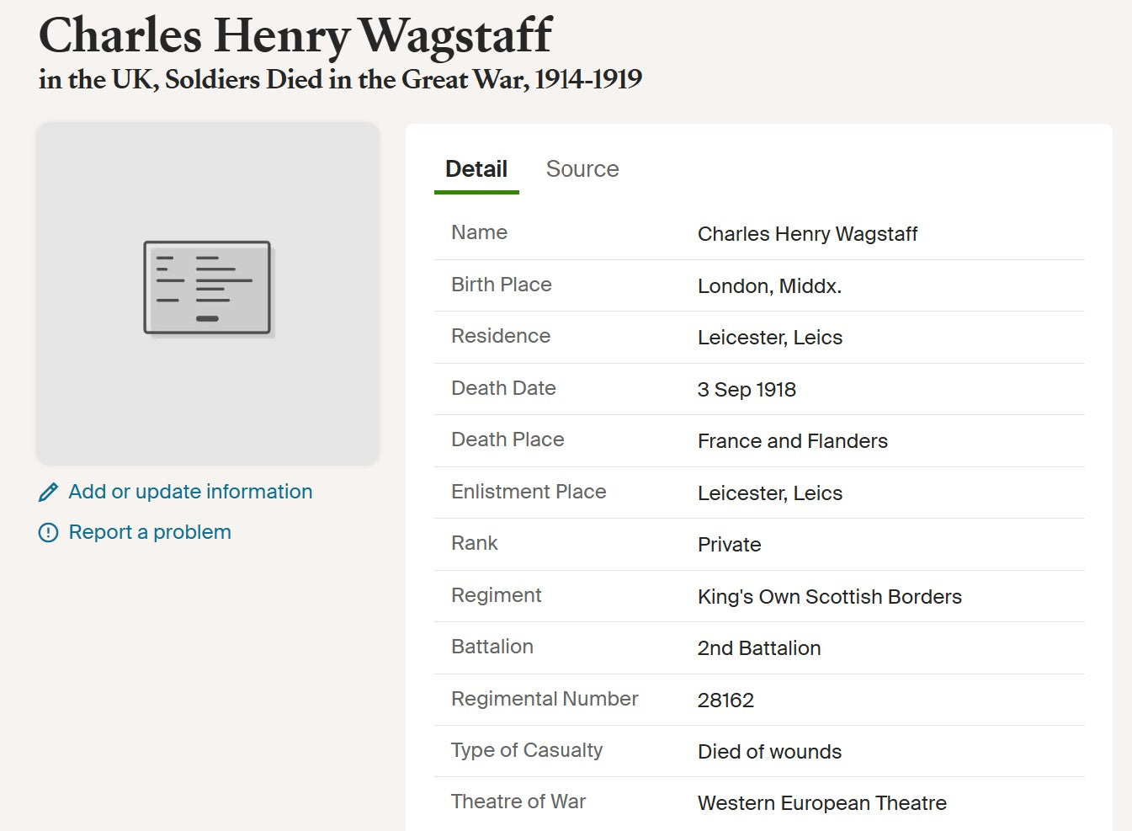Click the Death Place value France and Flanders
This screenshot has height=831, width=1132.
(x=792, y=441)
